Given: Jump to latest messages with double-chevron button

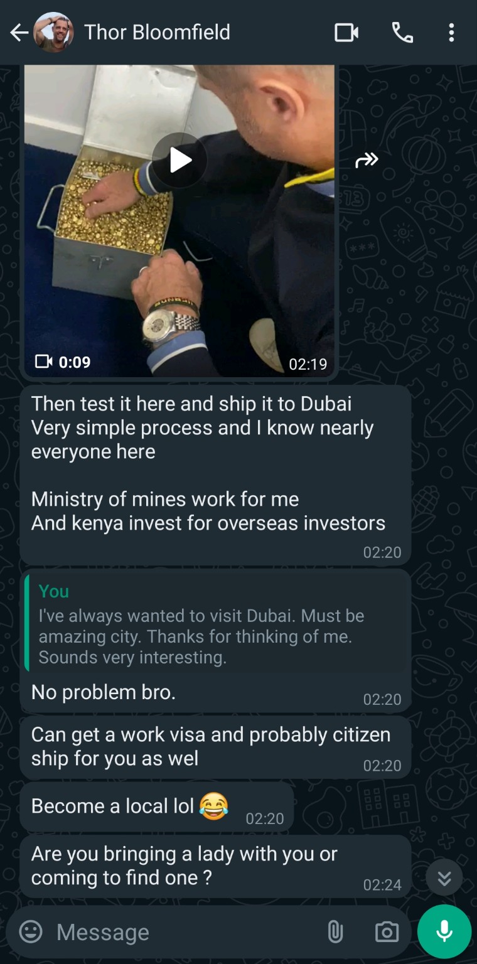Looking at the screenshot, I should click(x=444, y=877).
